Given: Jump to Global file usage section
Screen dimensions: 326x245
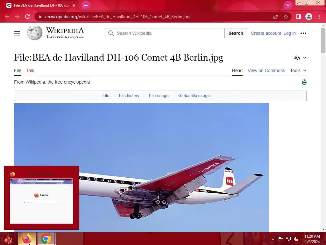Looking at the screenshot, I should point(194,96).
